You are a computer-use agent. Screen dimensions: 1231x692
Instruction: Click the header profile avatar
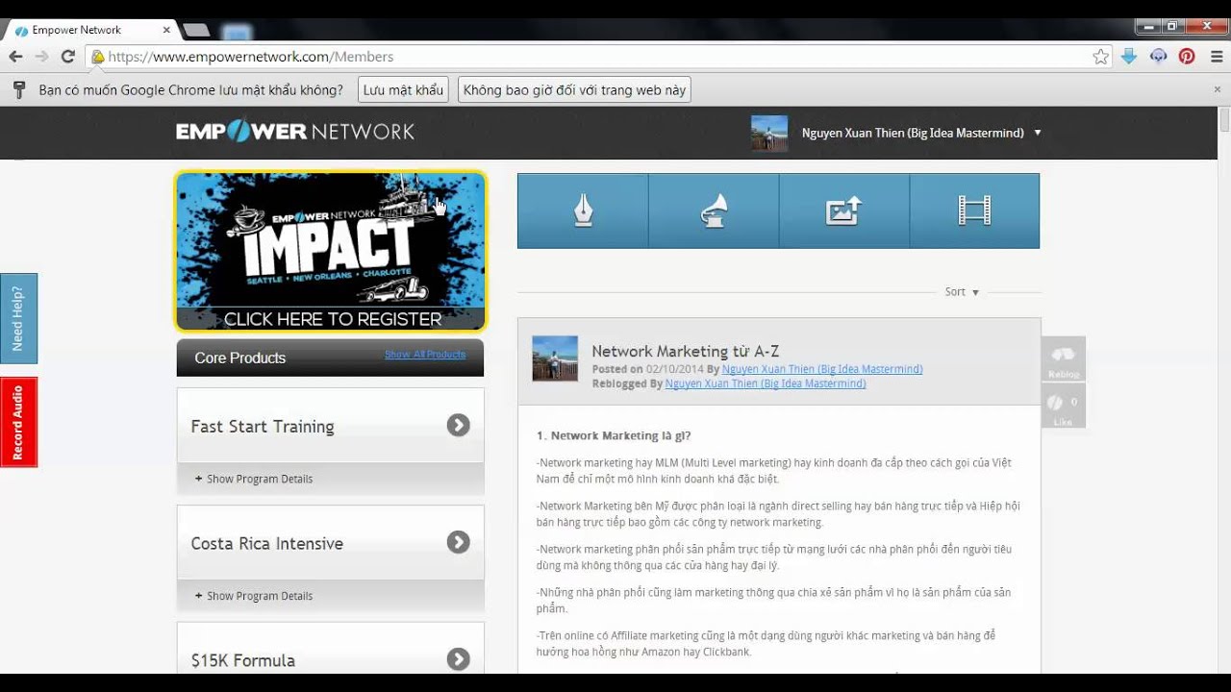(769, 134)
